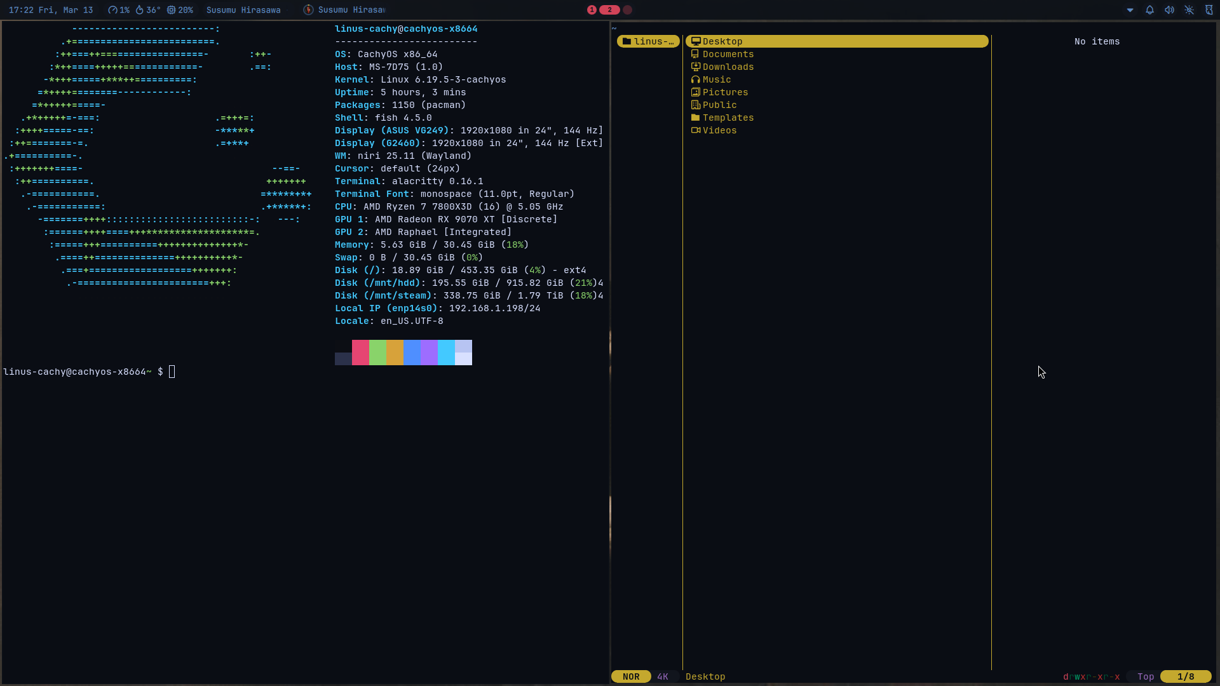
Task: Click the volume speaker icon
Action: 1169,10
